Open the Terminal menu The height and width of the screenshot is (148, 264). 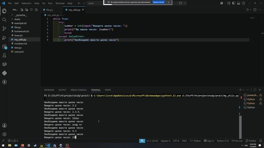(60, 3)
